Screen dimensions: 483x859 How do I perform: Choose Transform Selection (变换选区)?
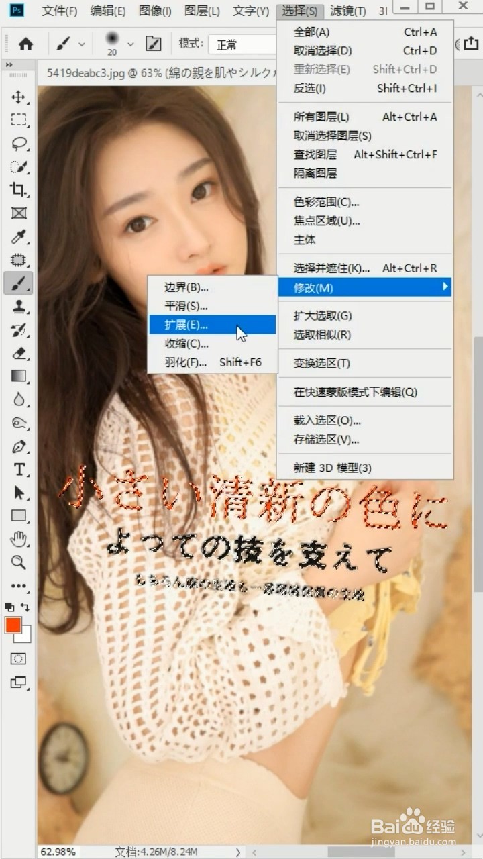pyautogui.click(x=365, y=363)
